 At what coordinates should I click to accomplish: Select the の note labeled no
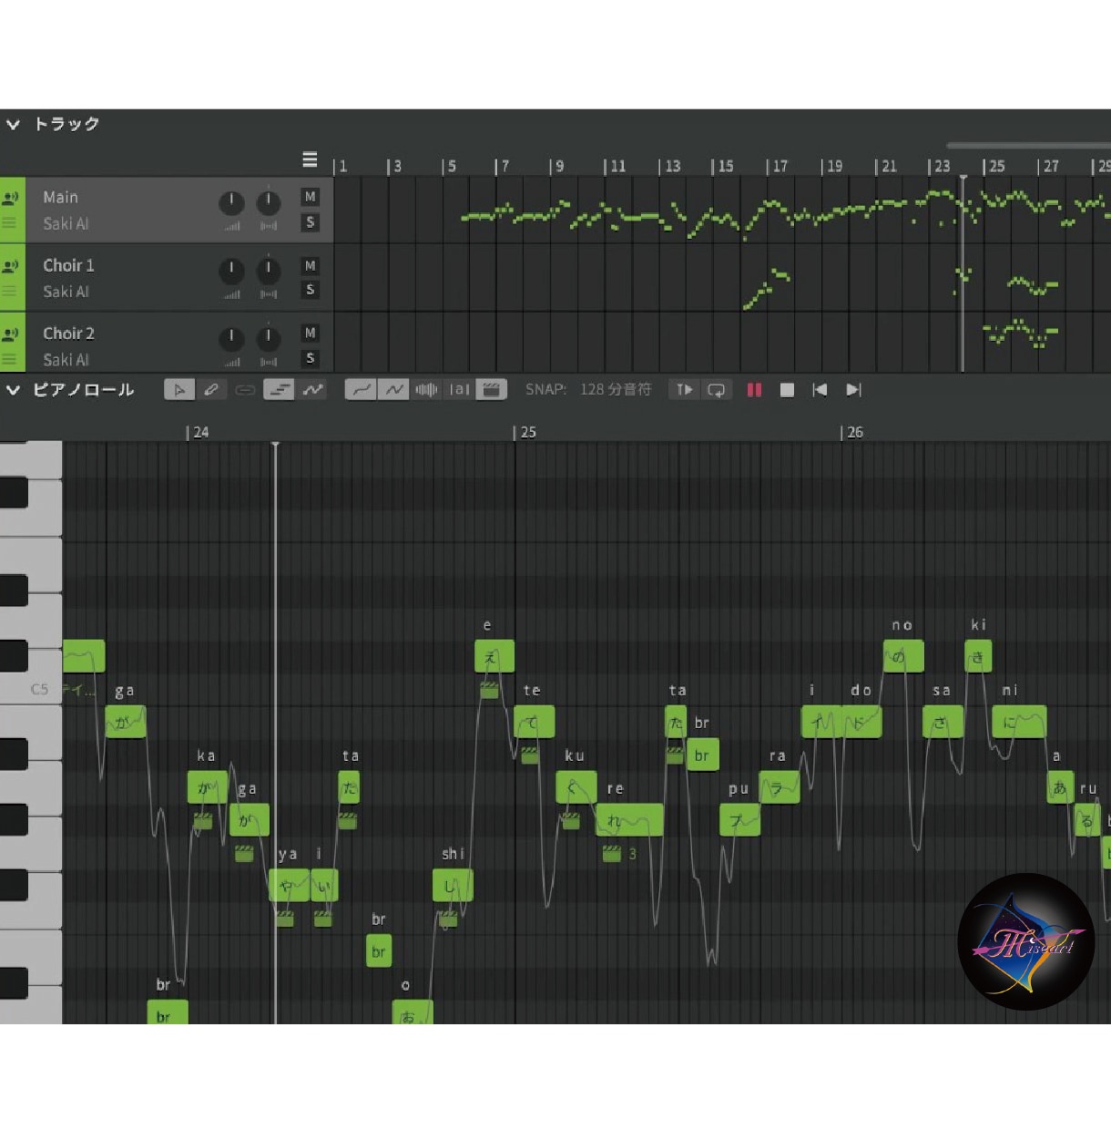pyautogui.click(x=903, y=656)
